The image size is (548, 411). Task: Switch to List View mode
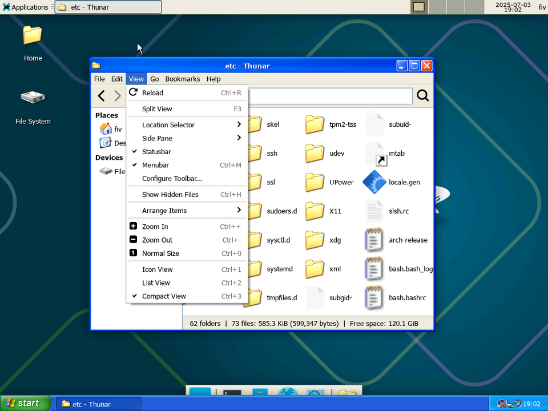(x=156, y=283)
